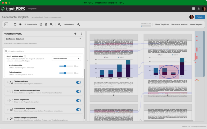Open the notifications bell
The width and height of the screenshot is (207, 129).
point(198,9)
